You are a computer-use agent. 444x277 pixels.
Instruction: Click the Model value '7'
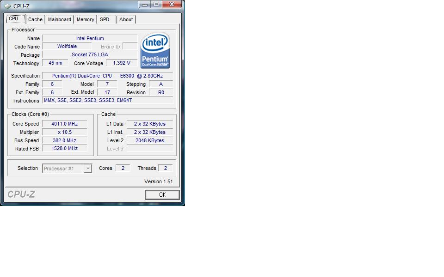coord(107,84)
